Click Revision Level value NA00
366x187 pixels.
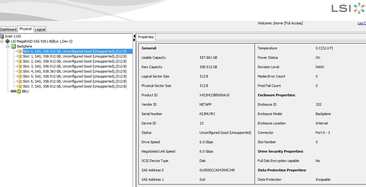point(320,67)
